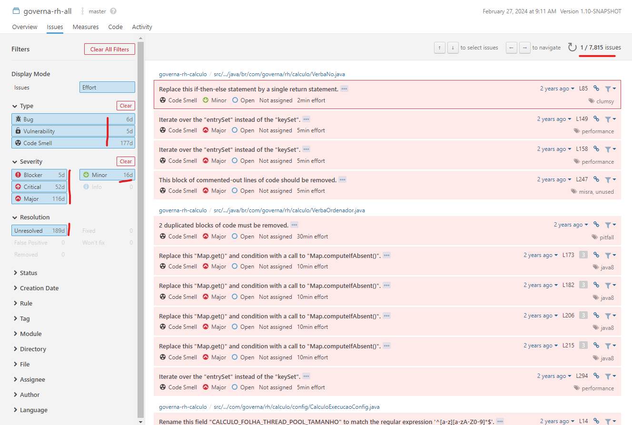Switch to the Measures tab
The width and height of the screenshot is (632, 425).
click(x=86, y=27)
